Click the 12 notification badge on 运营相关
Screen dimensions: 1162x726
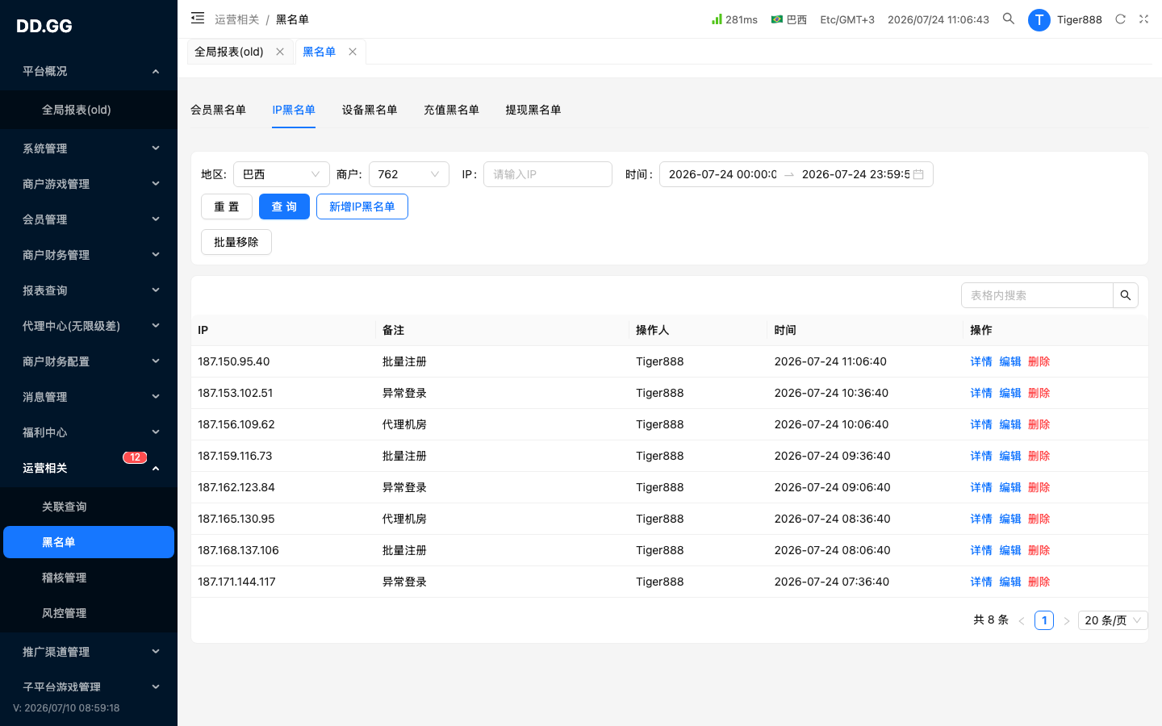coord(135,457)
